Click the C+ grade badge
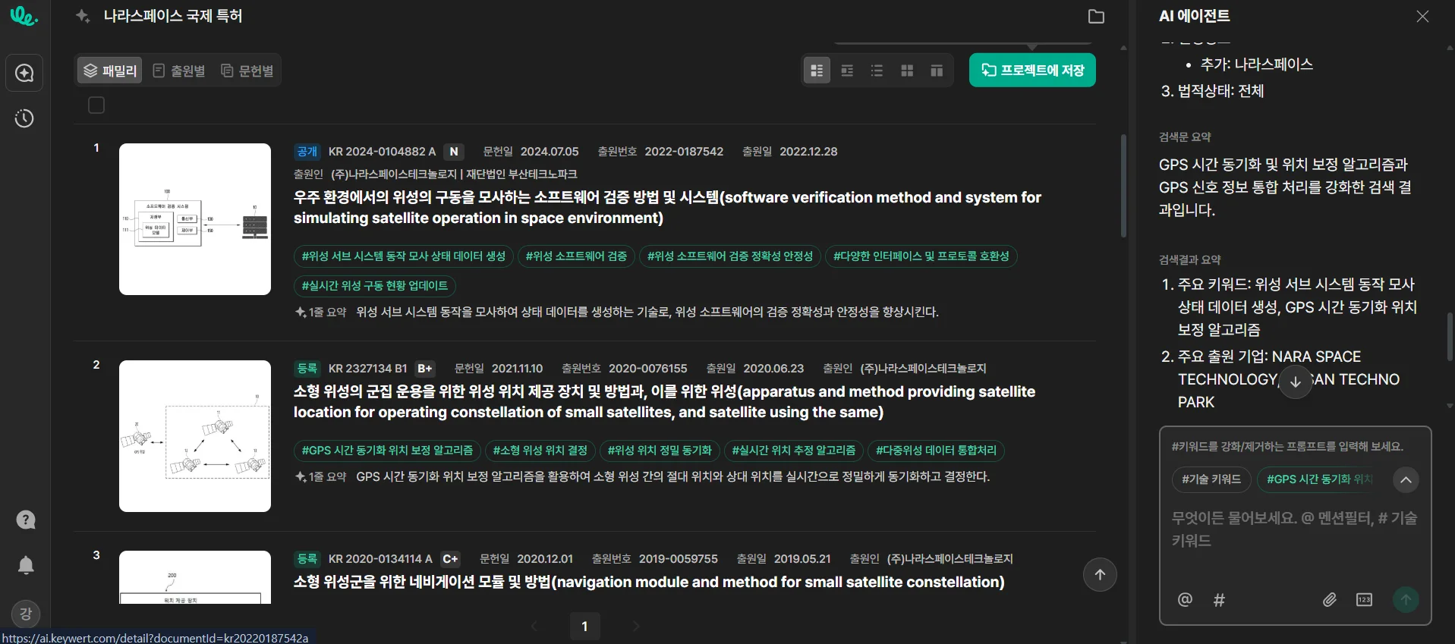This screenshot has width=1455, height=644. 450,559
